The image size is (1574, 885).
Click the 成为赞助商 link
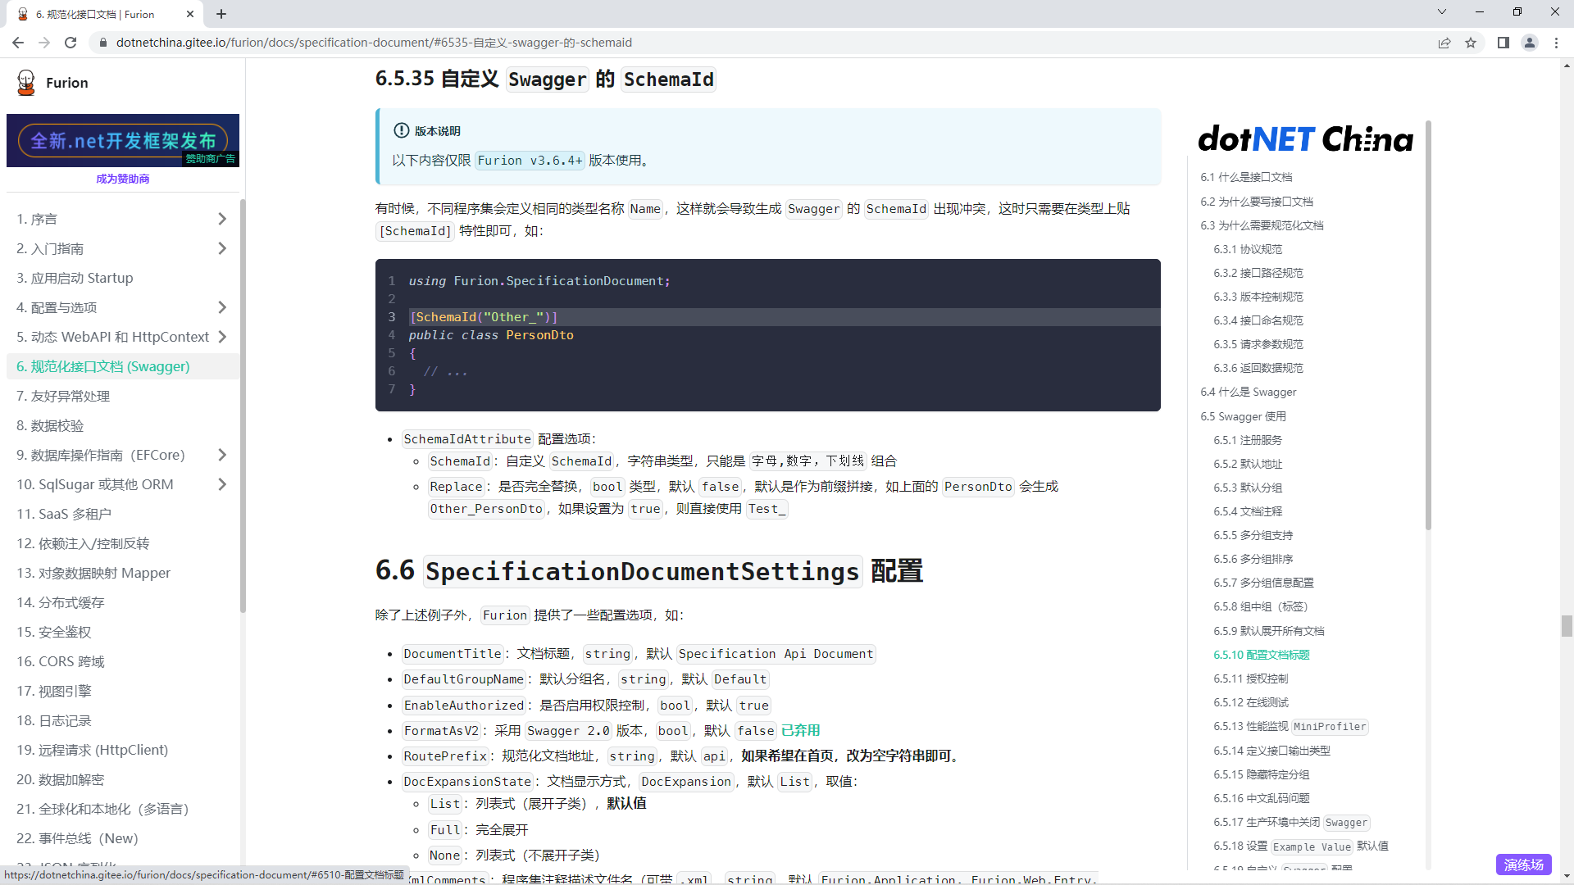coord(123,179)
